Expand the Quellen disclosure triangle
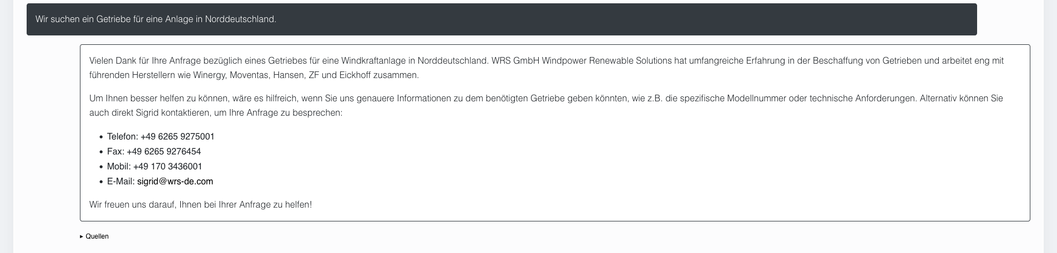Image resolution: width=1057 pixels, height=253 pixels. pyautogui.click(x=82, y=236)
